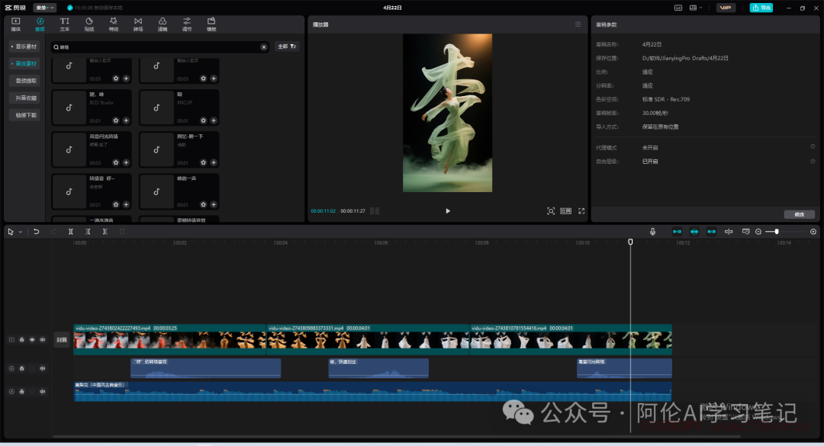The image size is (824, 446).
Task: Open the 贴纸 (Stickers) tab
Action: [89, 24]
